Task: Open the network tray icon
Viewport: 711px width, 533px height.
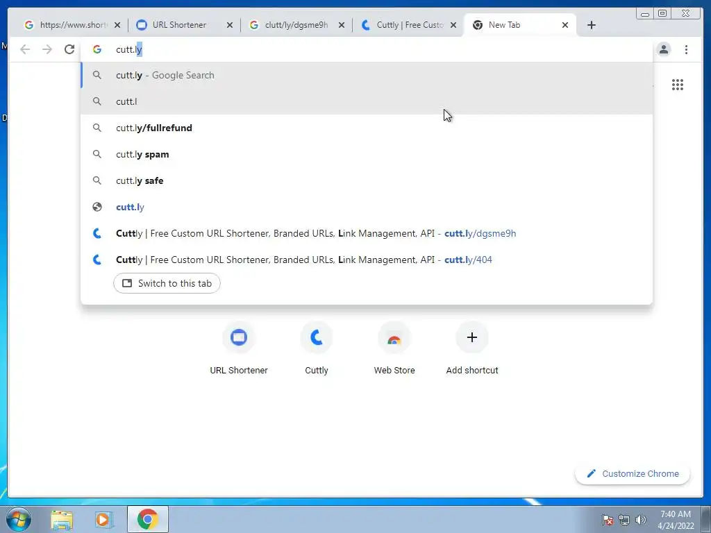Action: click(624, 520)
